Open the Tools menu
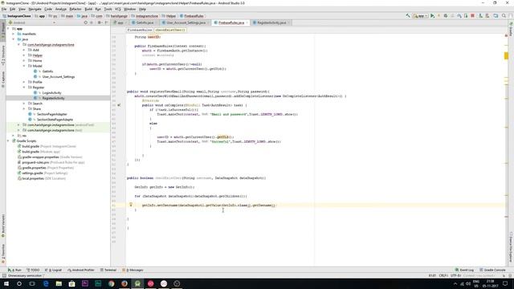This screenshot has height=289, width=514. point(108,9)
